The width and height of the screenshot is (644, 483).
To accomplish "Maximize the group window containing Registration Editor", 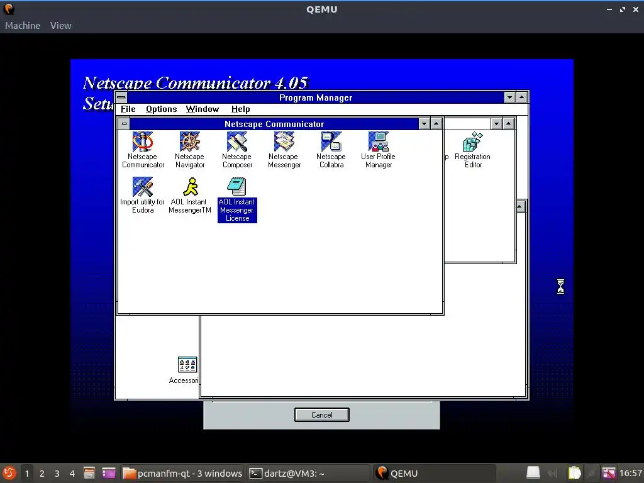I will point(508,124).
